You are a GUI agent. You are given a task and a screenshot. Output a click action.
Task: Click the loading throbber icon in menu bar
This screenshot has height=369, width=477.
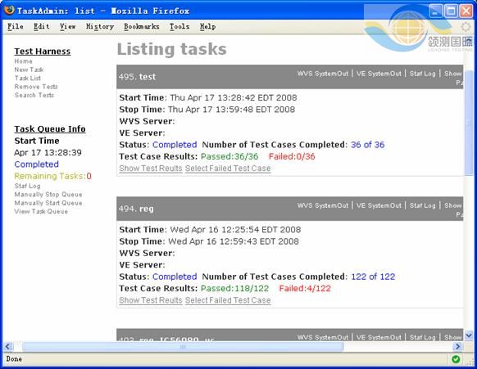(466, 27)
